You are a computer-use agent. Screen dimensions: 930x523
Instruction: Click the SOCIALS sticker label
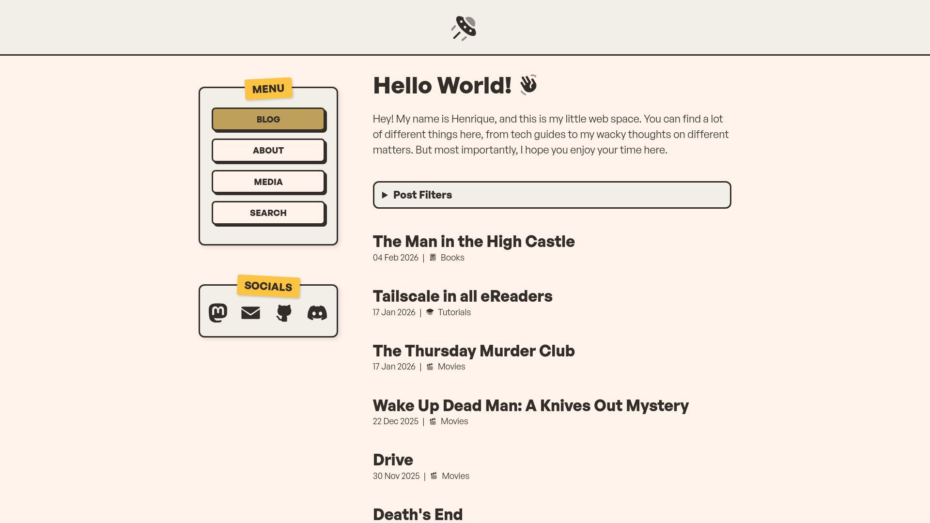268,286
